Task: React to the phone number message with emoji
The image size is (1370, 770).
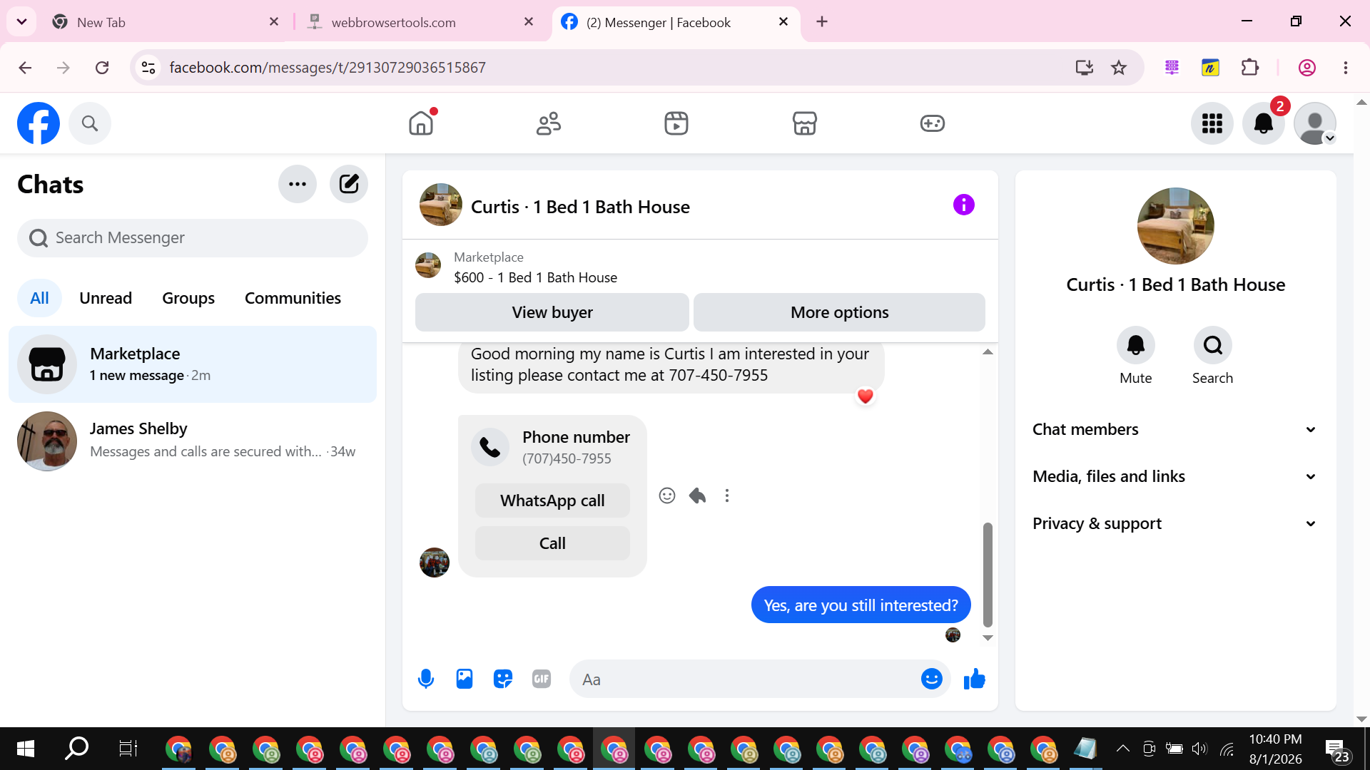Action: (x=667, y=496)
